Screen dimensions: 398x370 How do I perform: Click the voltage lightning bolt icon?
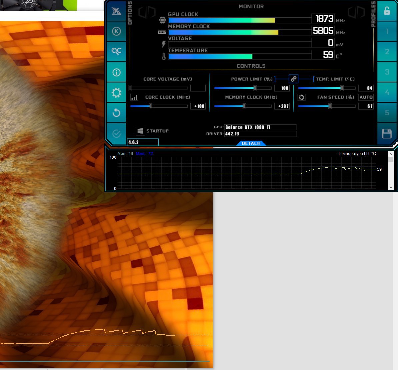(164, 44)
